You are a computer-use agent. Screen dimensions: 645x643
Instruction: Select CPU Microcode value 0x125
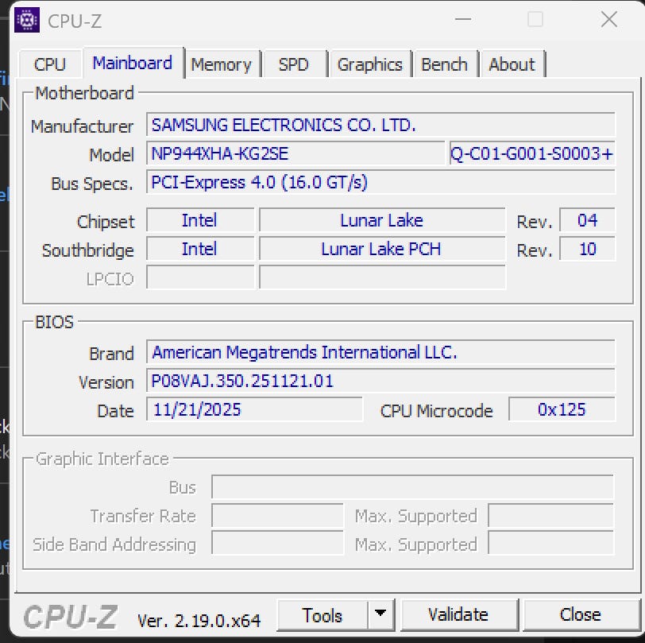562,409
